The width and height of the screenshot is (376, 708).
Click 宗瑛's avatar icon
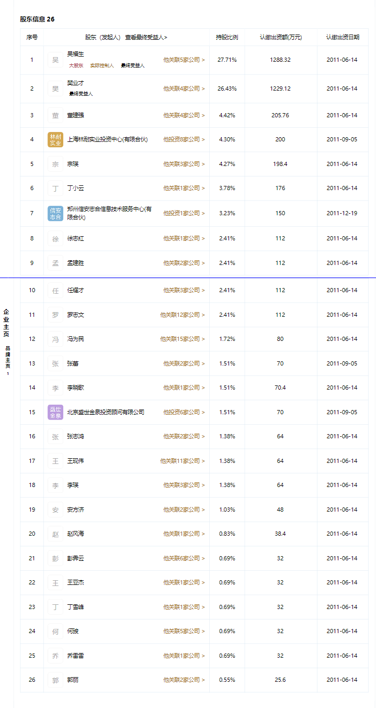coord(55,164)
